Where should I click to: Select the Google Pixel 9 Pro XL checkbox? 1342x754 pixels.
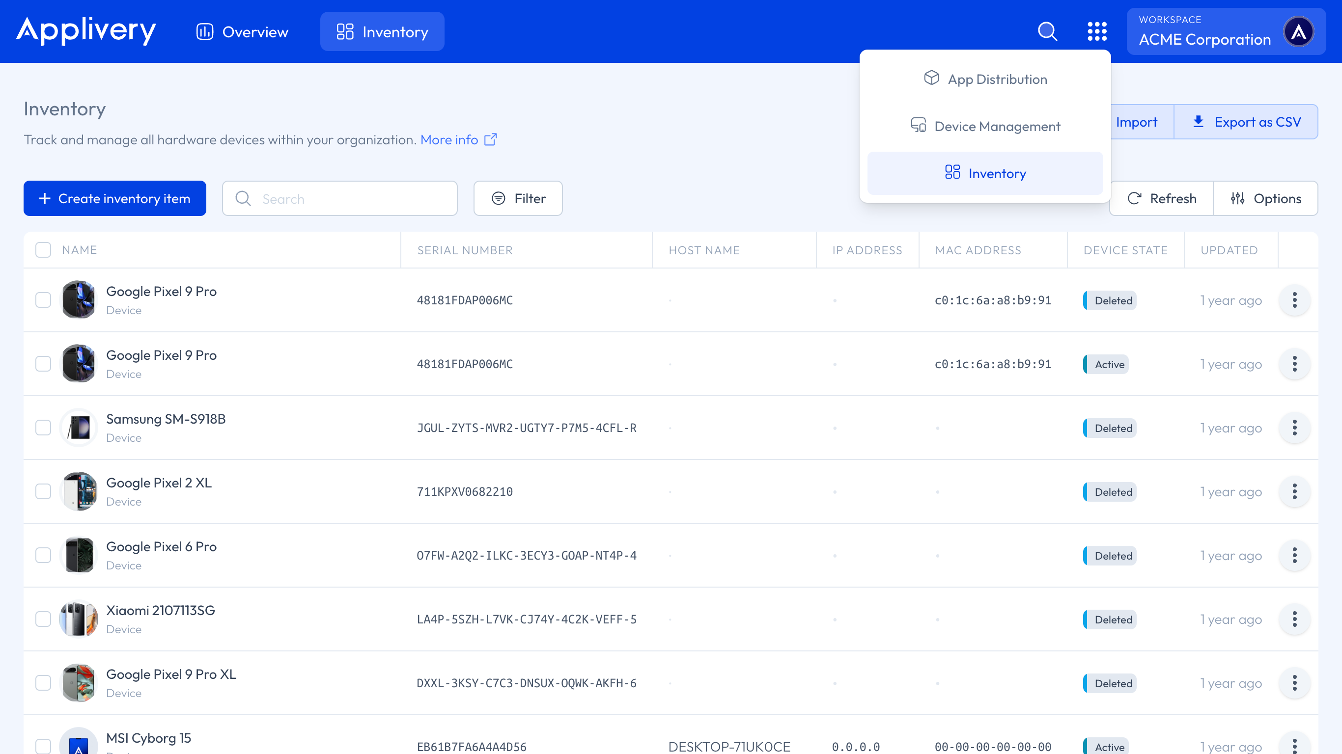(x=43, y=683)
